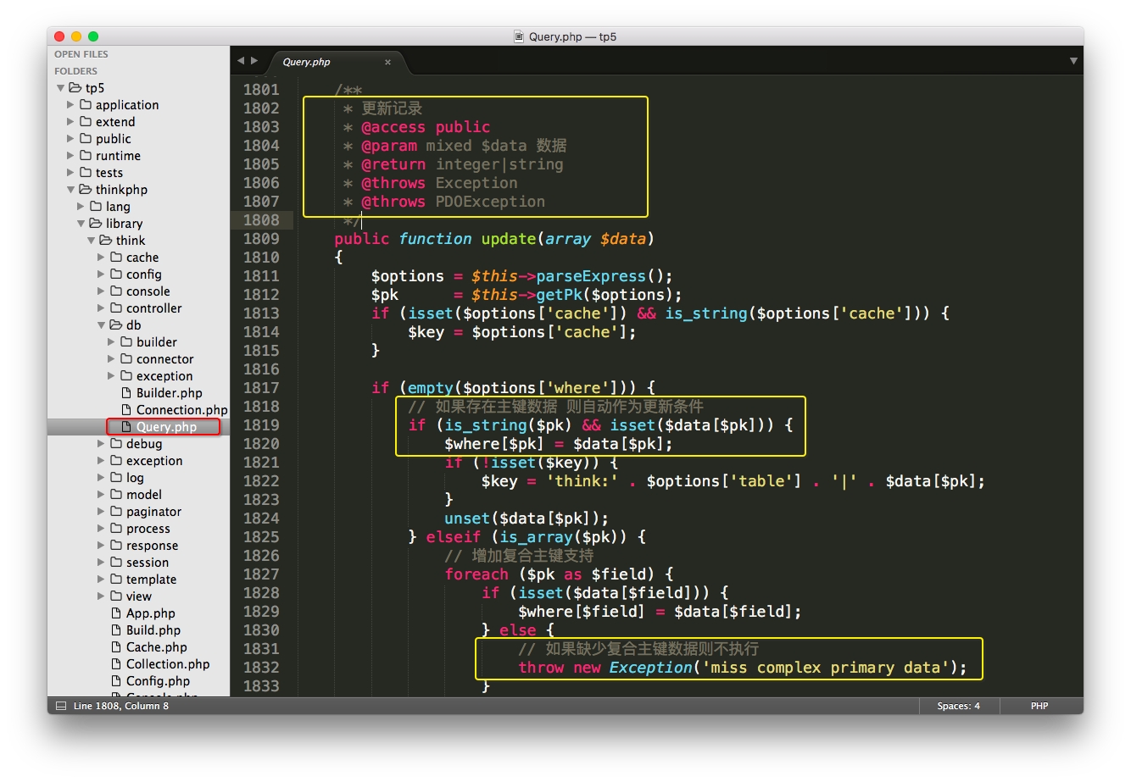The height and width of the screenshot is (782, 1131).
Task: Go to next tab with right arrow
Action: pyautogui.click(x=254, y=61)
